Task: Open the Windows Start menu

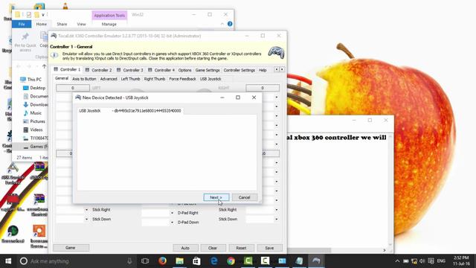Action: pyautogui.click(x=8, y=261)
